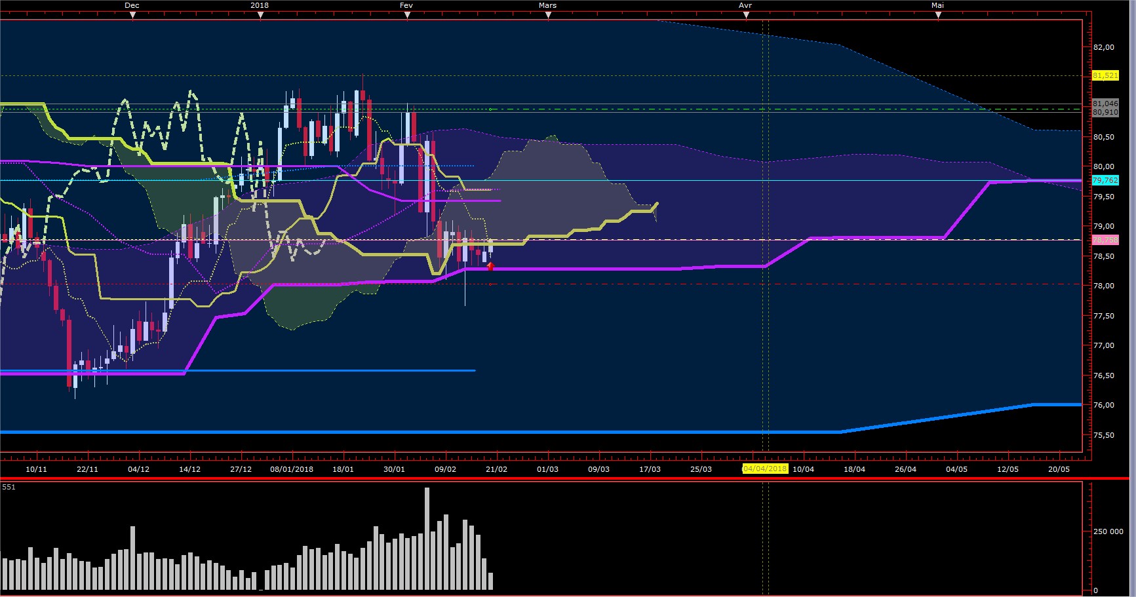Click the 12/05 date label
This screenshot has width=1136, height=597.
pyautogui.click(x=1008, y=469)
